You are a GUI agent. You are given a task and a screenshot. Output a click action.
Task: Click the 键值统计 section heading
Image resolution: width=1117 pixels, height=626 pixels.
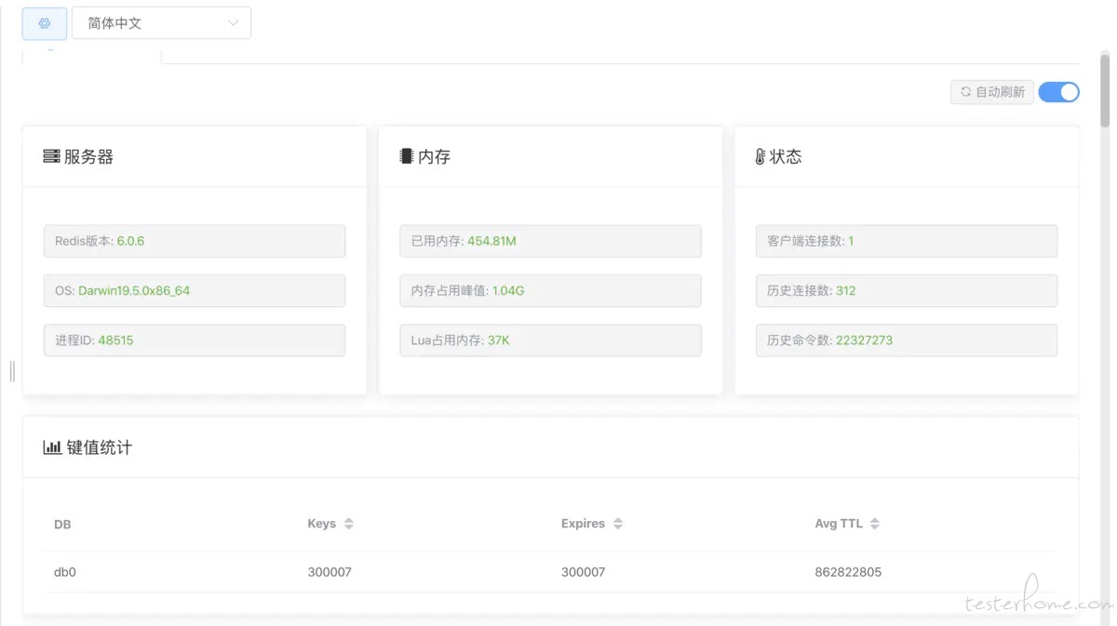(x=100, y=447)
